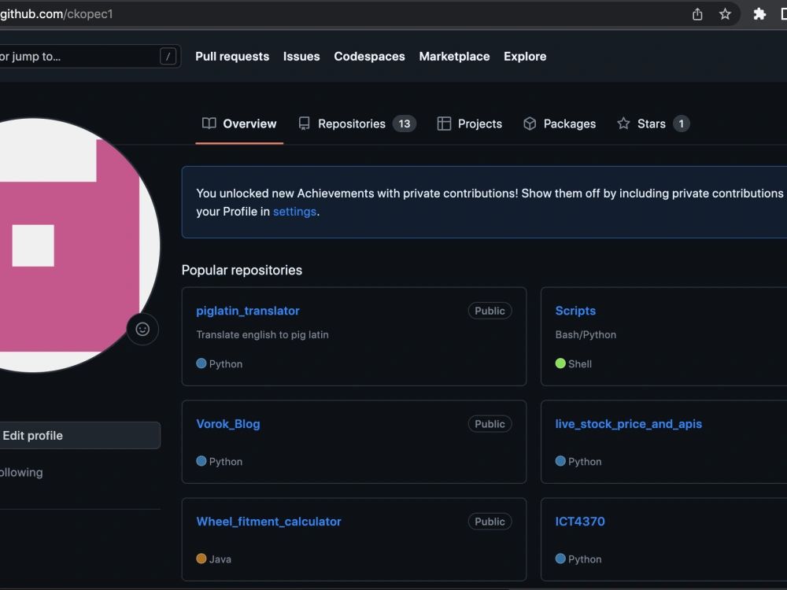Click the Python language dot on live_stock_price_and_apis
The height and width of the screenshot is (590, 787).
pos(560,461)
